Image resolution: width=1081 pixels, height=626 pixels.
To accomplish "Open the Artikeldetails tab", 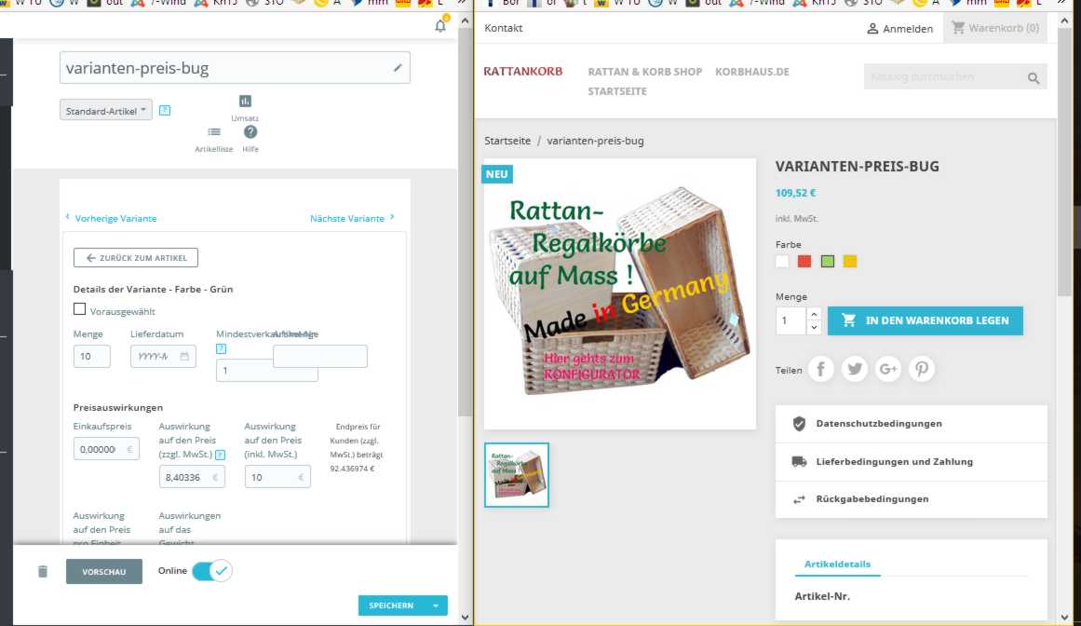I will click(x=837, y=564).
